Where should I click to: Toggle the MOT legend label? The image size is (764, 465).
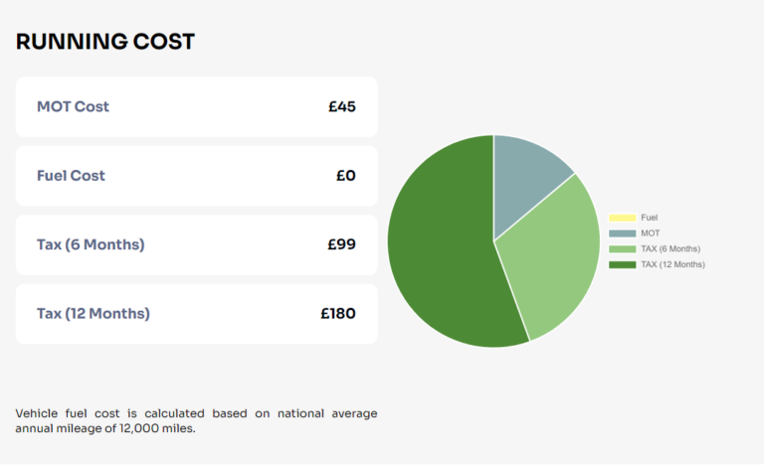pyautogui.click(x=651, y=233)
